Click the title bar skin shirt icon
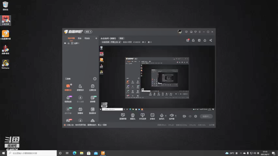The width and height of the screenshot is (278, 156). (195, 32)
